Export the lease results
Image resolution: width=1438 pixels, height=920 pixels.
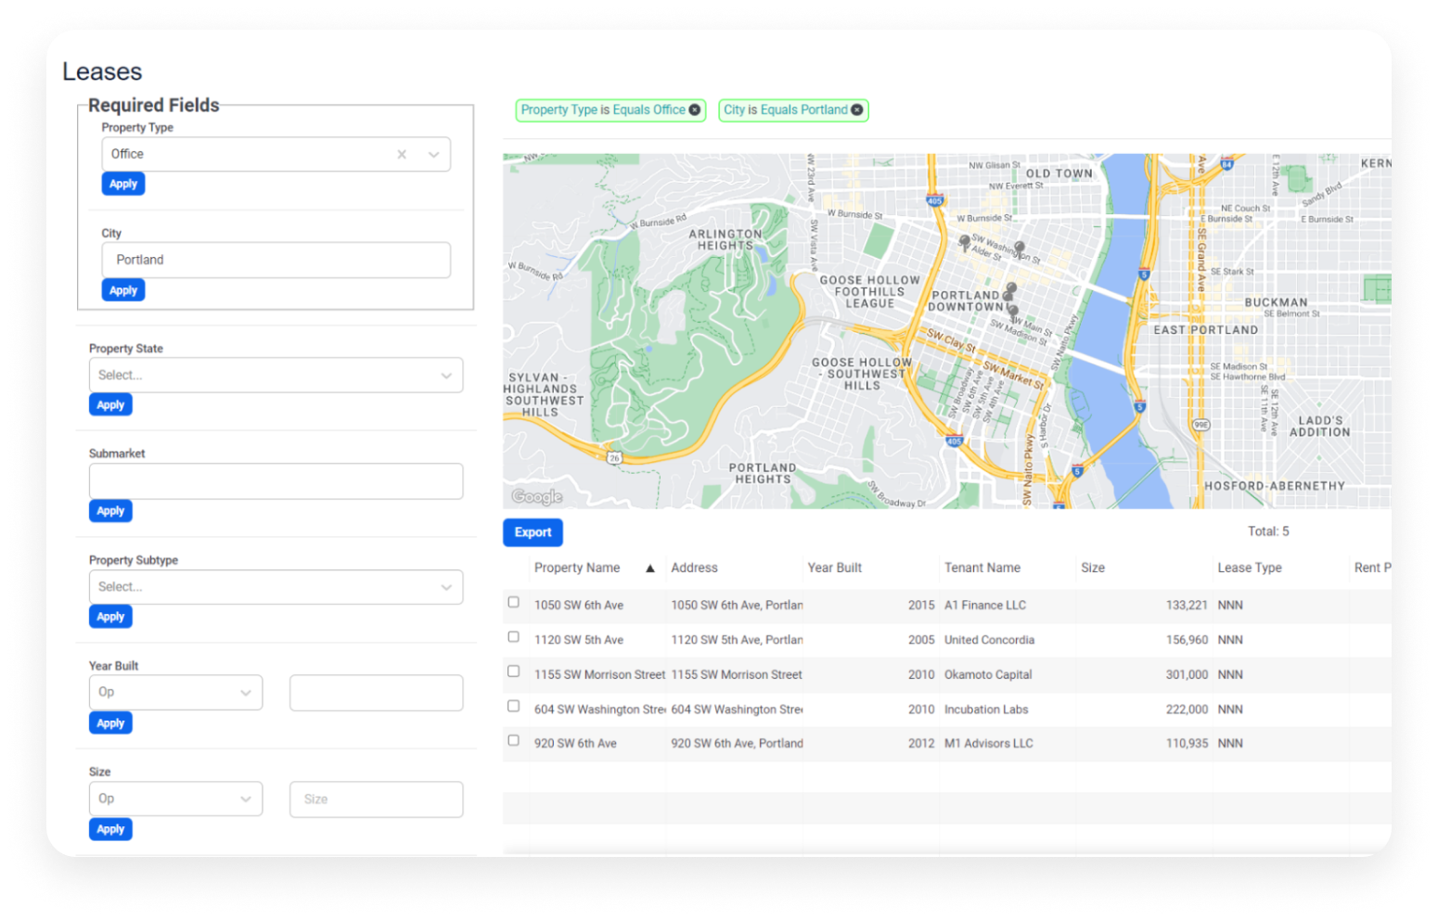coord(533,532)
